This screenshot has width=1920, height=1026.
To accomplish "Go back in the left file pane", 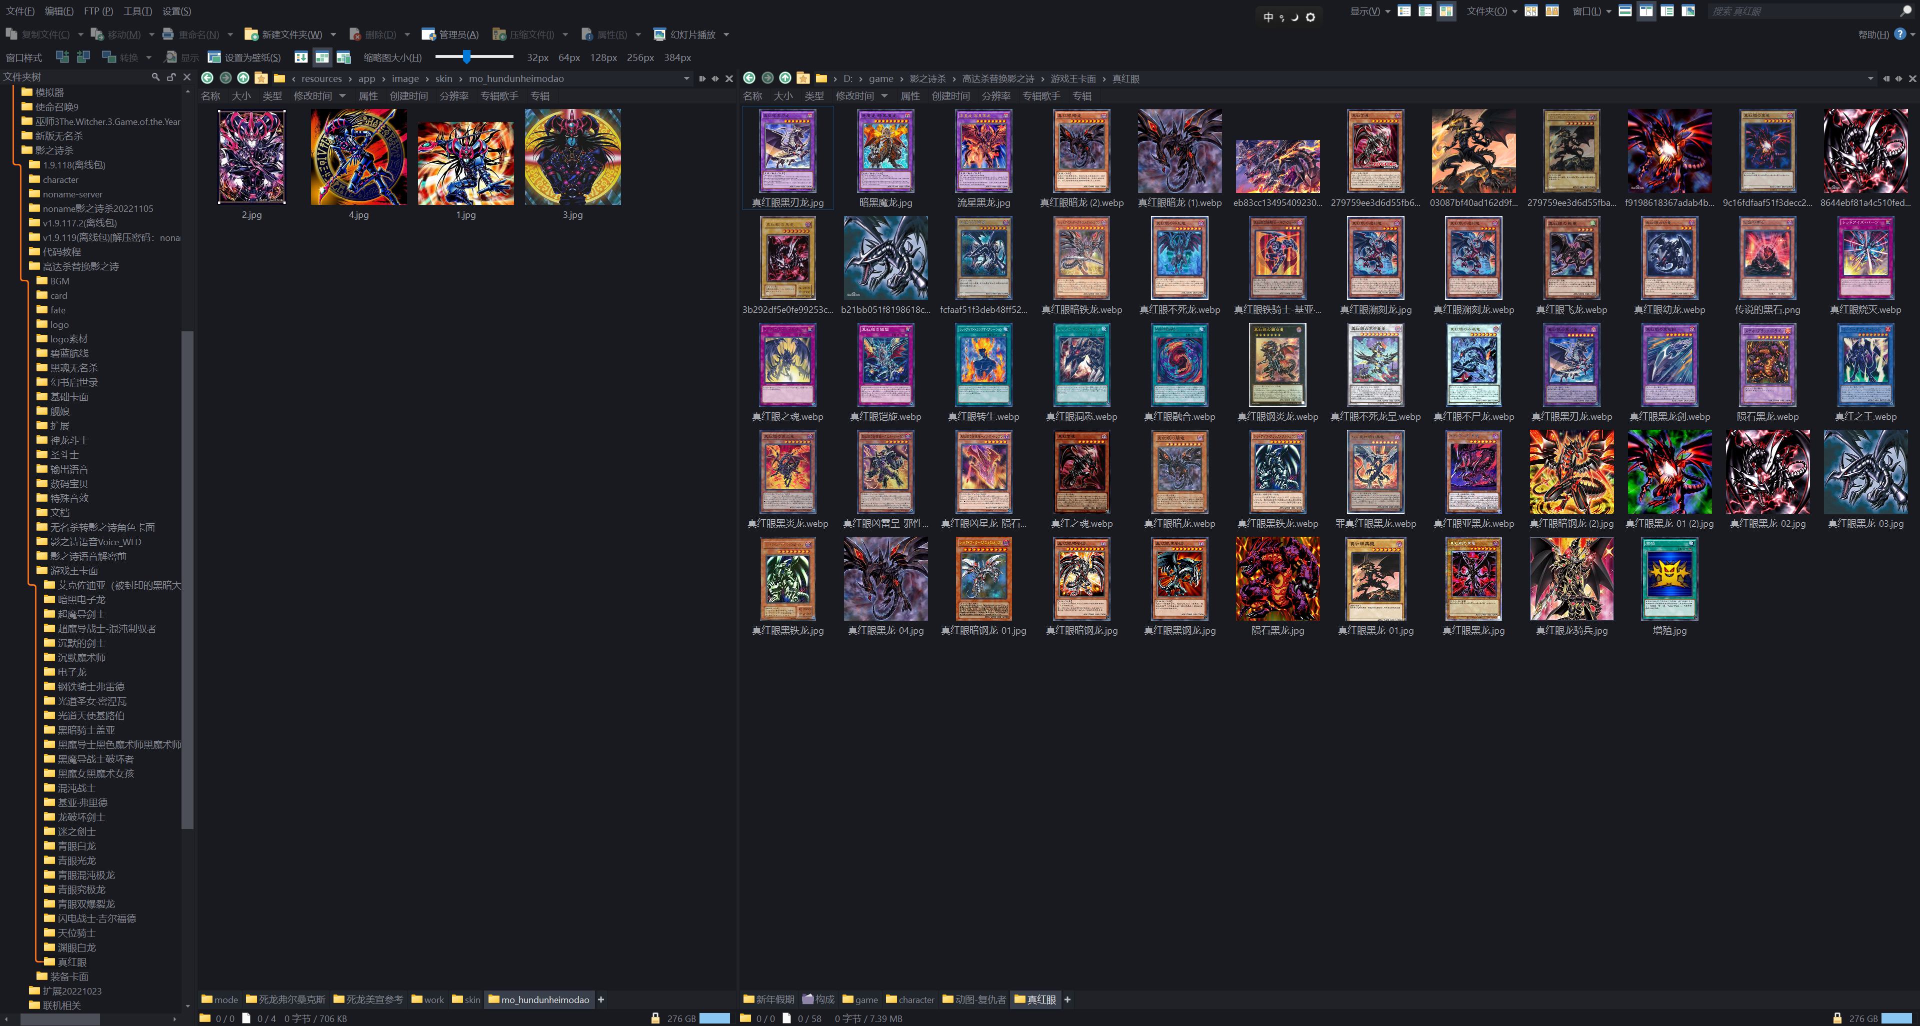I will click(207, 78).
